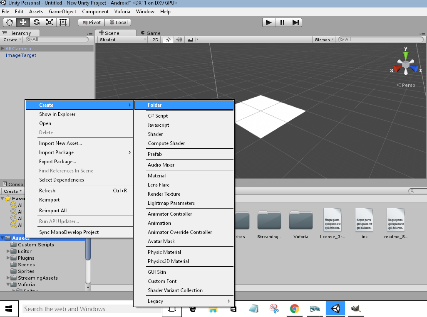Viewport: 427px width, 317px height.
Task: Select the Scale tool
Action: pos(50,22)
